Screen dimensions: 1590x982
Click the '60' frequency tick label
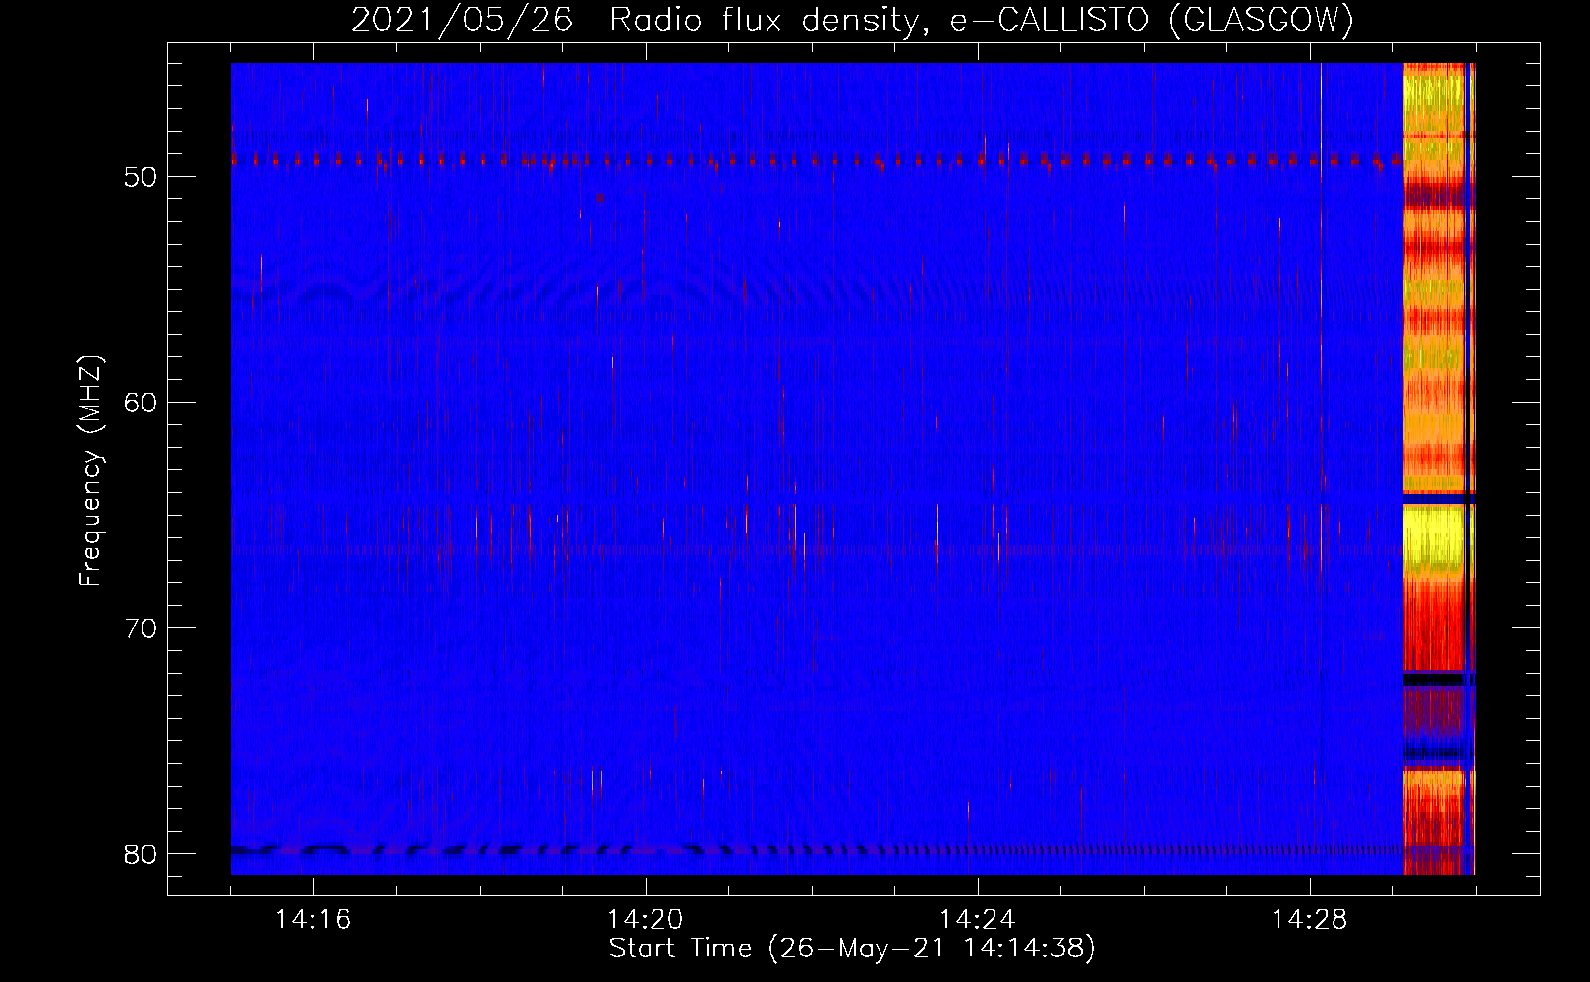pyautogui.click(x=141, y=403)
